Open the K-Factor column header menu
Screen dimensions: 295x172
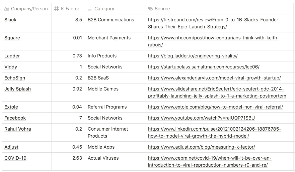[x=70, y=9]
